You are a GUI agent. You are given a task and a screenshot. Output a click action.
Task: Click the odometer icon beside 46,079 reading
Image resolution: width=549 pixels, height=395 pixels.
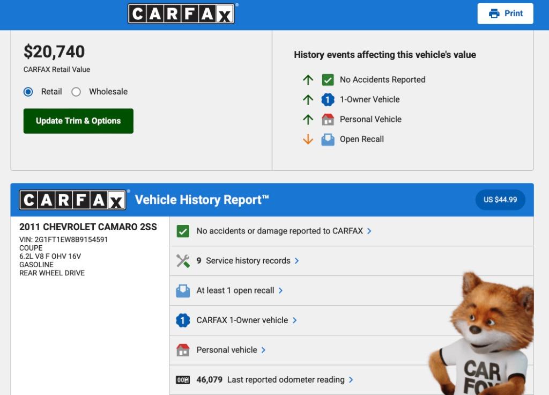coord(183,380)
